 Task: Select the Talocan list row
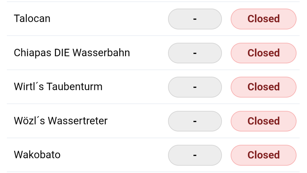tap(153, 19)
